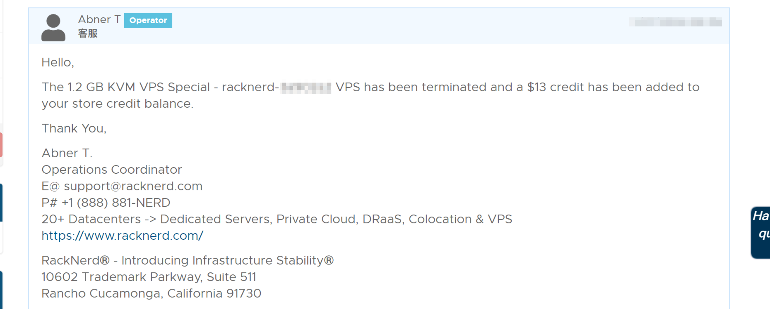Click the "Operations Coordinator" title text

click(112, 170)
